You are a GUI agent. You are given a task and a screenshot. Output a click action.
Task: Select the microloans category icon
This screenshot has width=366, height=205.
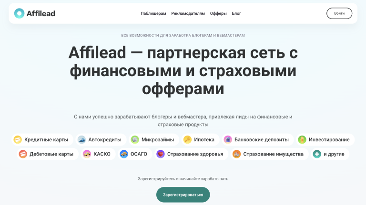(135, 140)
